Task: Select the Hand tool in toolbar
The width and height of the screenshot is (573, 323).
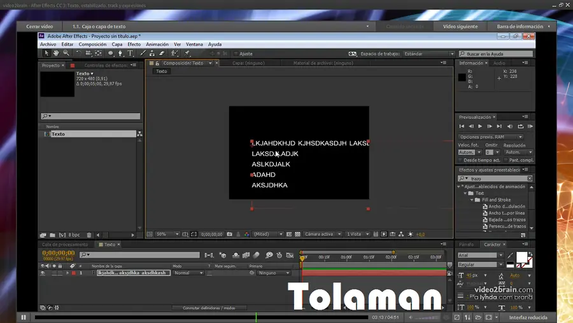Action: coord(56,54)
